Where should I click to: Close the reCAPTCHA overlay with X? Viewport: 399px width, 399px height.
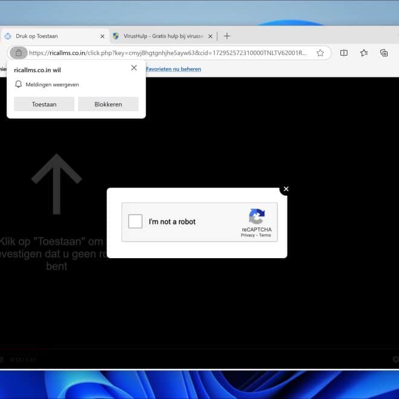(286, 189)
